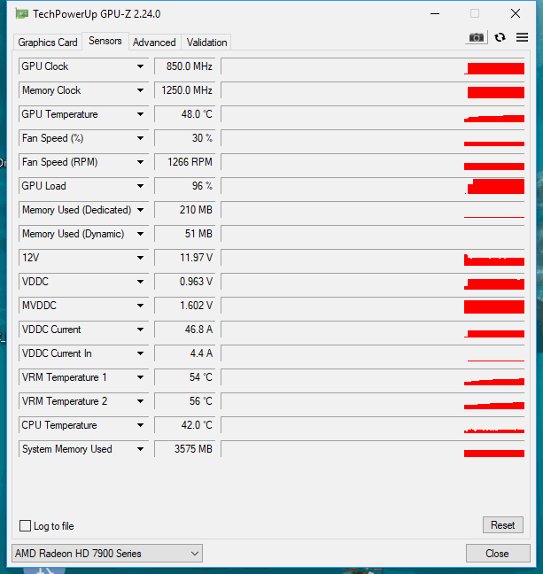The image size is (543, 574).
Task: Enable the Log to file checkbox
Action: 25,526
